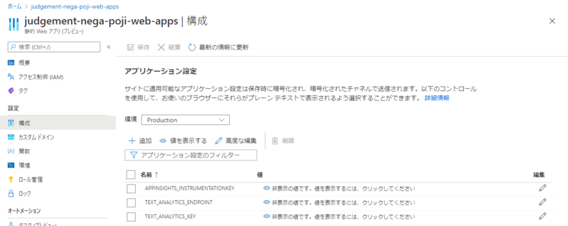Check the TEXT_ANALYTICS_ENDPOINT row checkbox
Viewport: 568px width, 226px height.
click(x=131, y=202)
